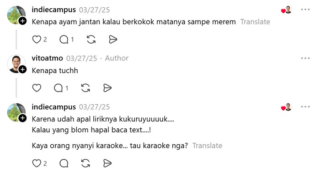Image resolution: width=320 pixels, height=172 pixels.
Task: Open replies on indiecampus's first post
Action: tap(64, 40)
